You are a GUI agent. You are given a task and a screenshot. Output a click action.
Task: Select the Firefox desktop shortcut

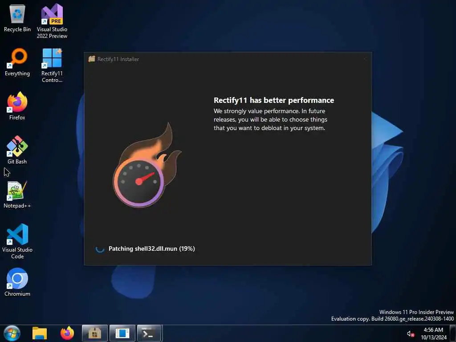pos(17,106)
